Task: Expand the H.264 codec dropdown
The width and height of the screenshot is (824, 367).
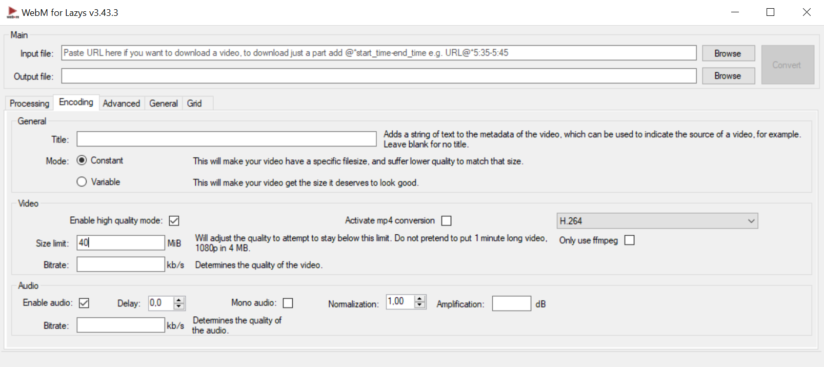Action: [x=657, y=221]
